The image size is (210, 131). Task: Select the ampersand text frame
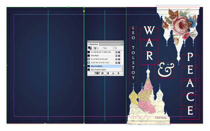tap(164, 70)
